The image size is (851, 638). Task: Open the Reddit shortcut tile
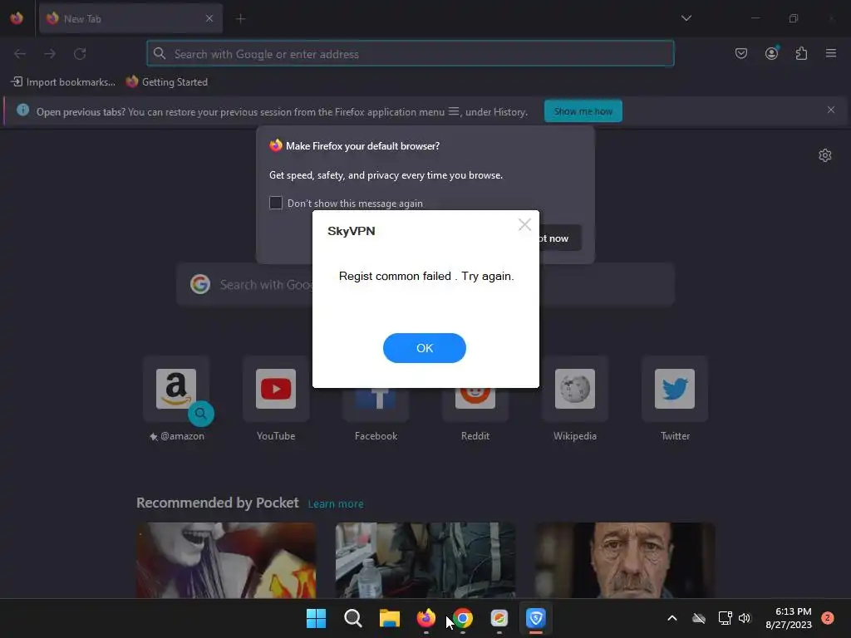(x=475, y=405)
